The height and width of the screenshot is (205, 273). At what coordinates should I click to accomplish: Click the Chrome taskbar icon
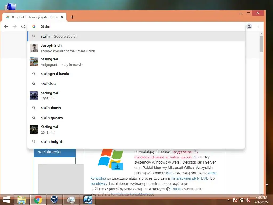point(38,200)
